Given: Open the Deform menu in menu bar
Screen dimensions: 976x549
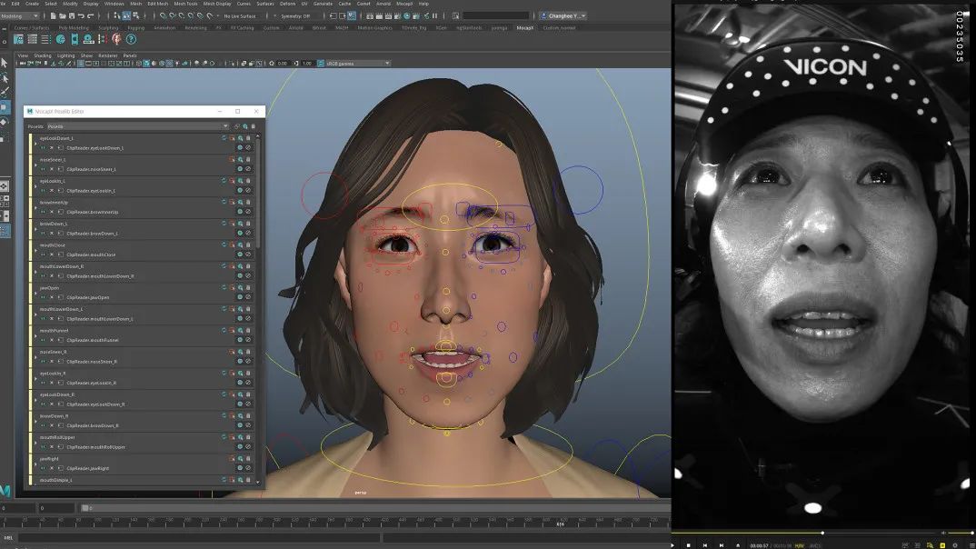Looking at the screenshot, I should pos(287,4).
